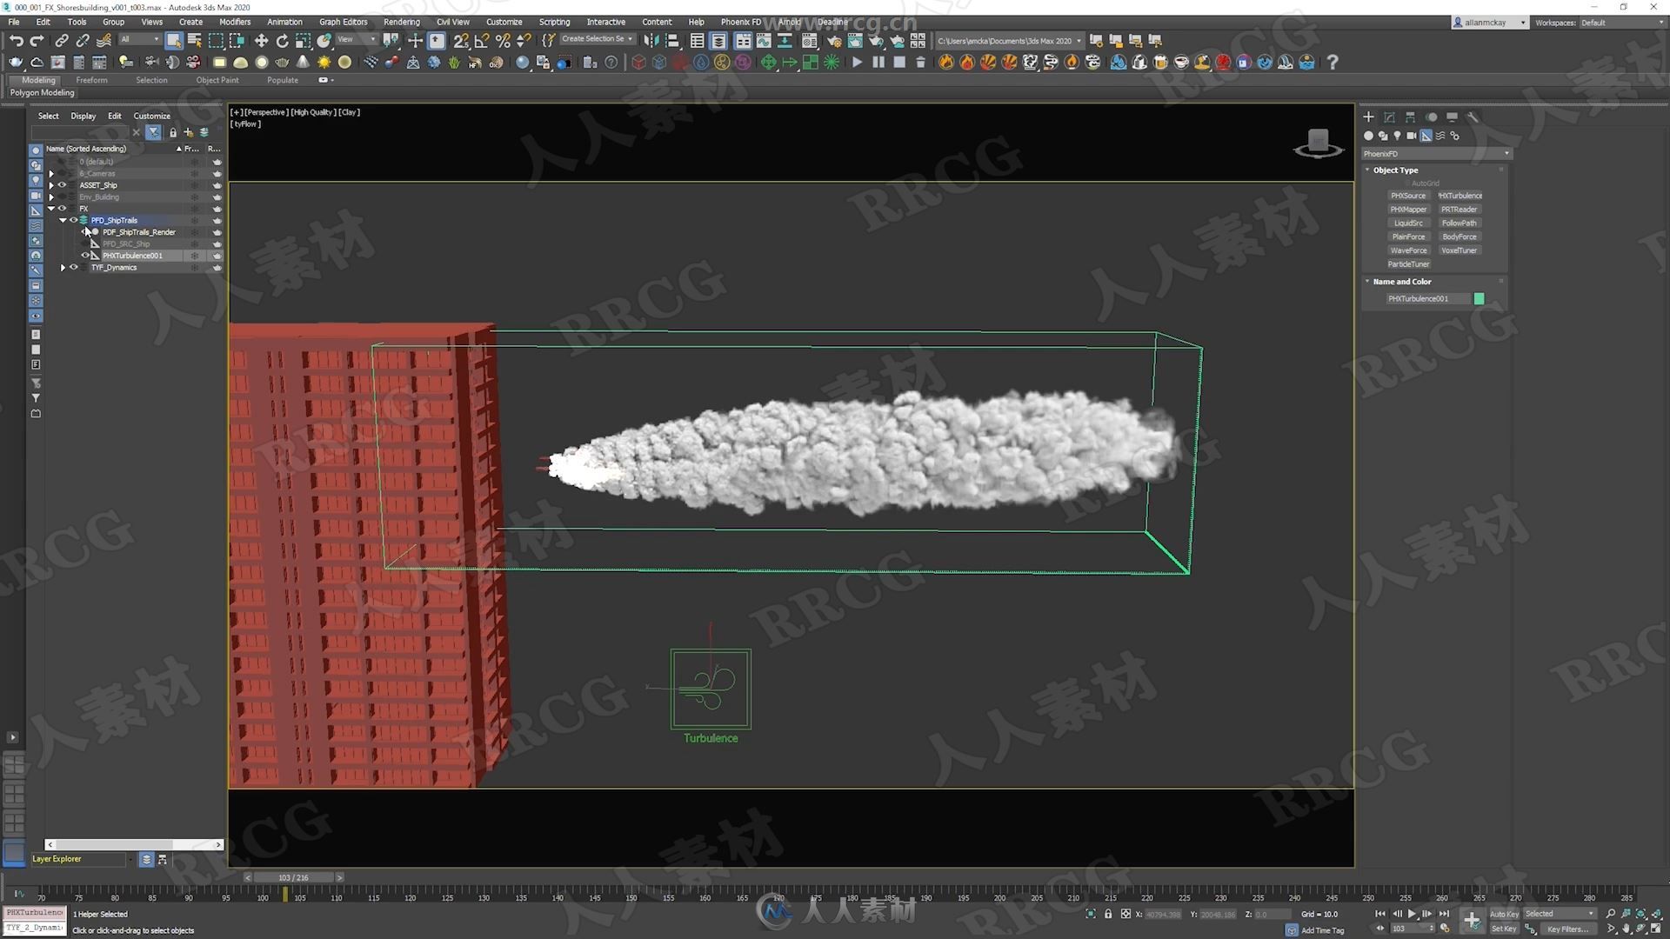
Task: Open the Utilities wrench tab
Action: pos(1473,117)
